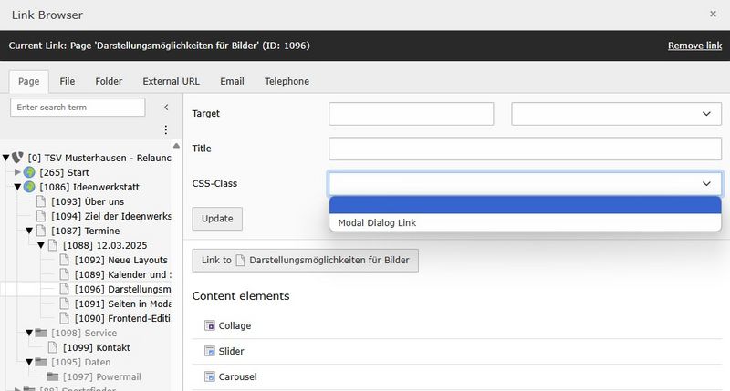730x391 pixels.
Task: Click the page icon beside Über uns
Action: coord(41,201)
